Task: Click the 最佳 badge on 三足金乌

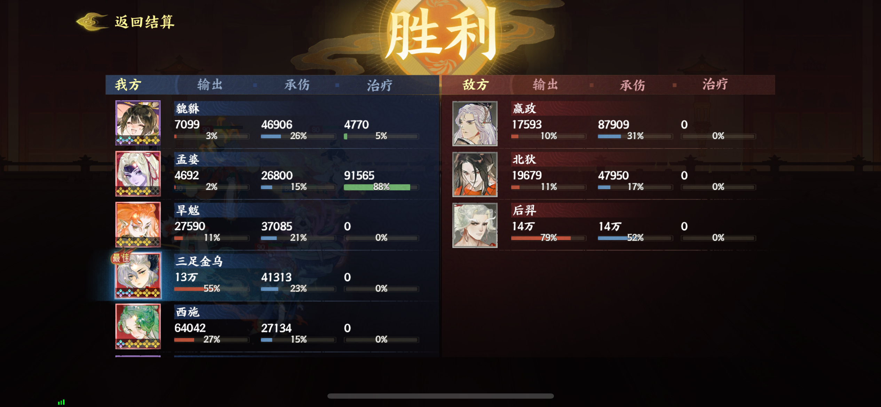Action: click(121, 258)
